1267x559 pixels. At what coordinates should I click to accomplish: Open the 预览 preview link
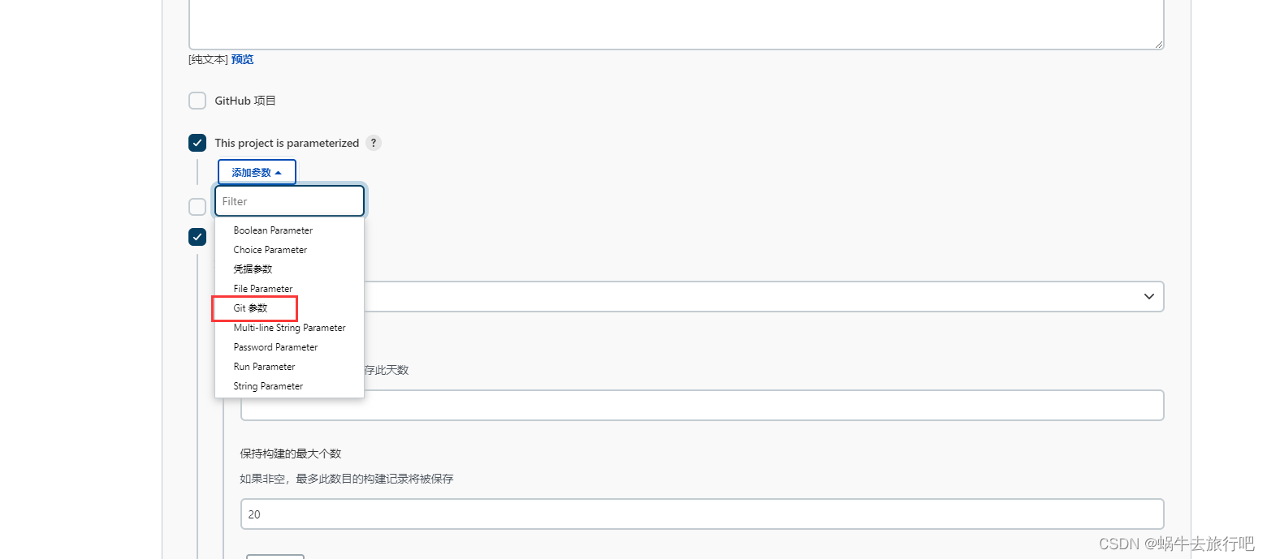242,59
